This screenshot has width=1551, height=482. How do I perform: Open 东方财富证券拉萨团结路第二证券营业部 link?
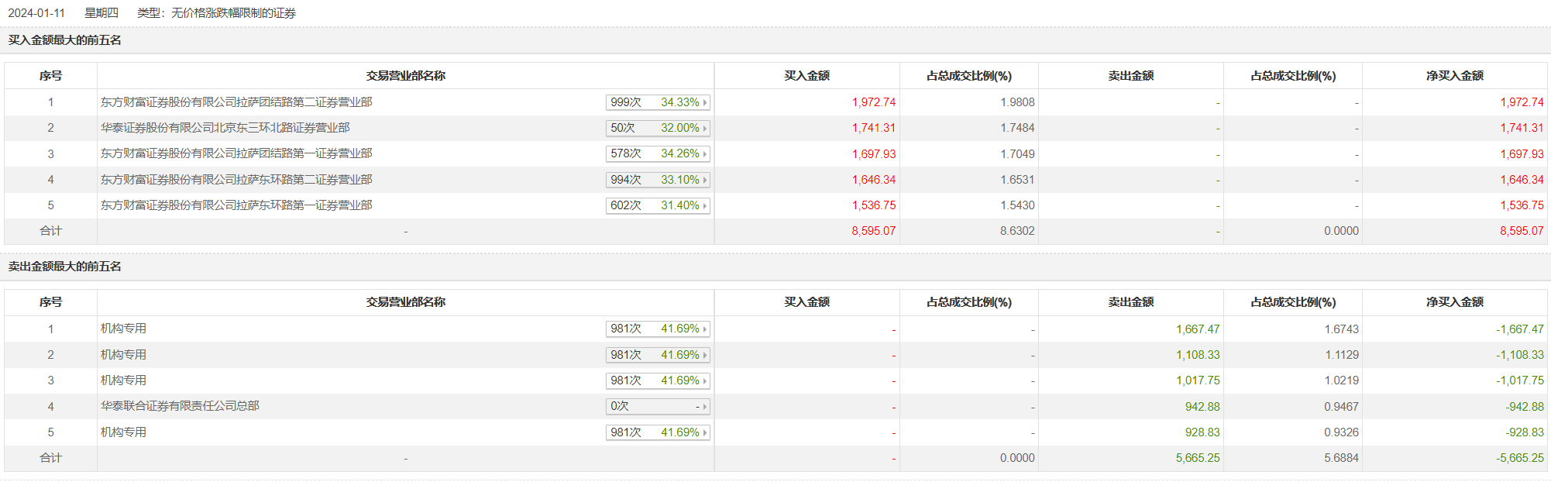[x=236, y=102]
